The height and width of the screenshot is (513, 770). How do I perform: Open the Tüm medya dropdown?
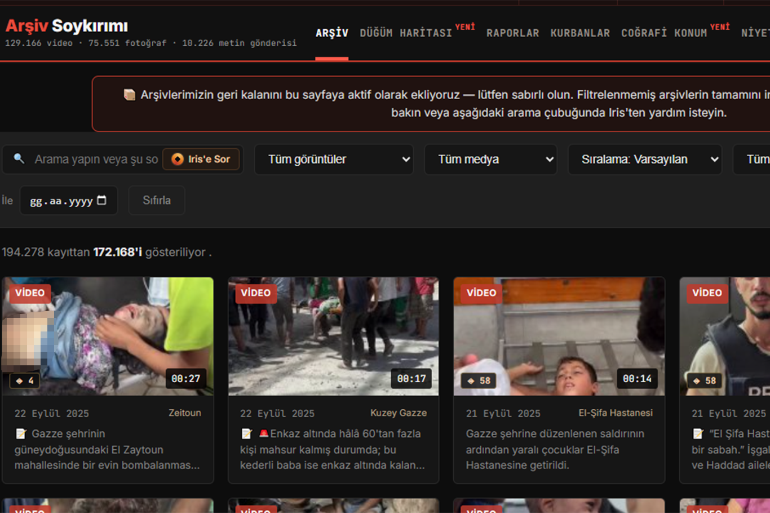[x=490, y=160]
